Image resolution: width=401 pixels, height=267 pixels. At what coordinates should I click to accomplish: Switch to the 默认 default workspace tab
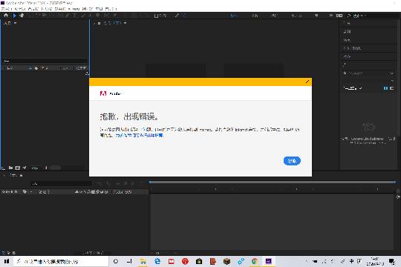[x=233, y=16]
